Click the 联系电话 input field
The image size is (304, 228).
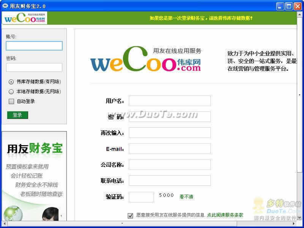point(169,180)
